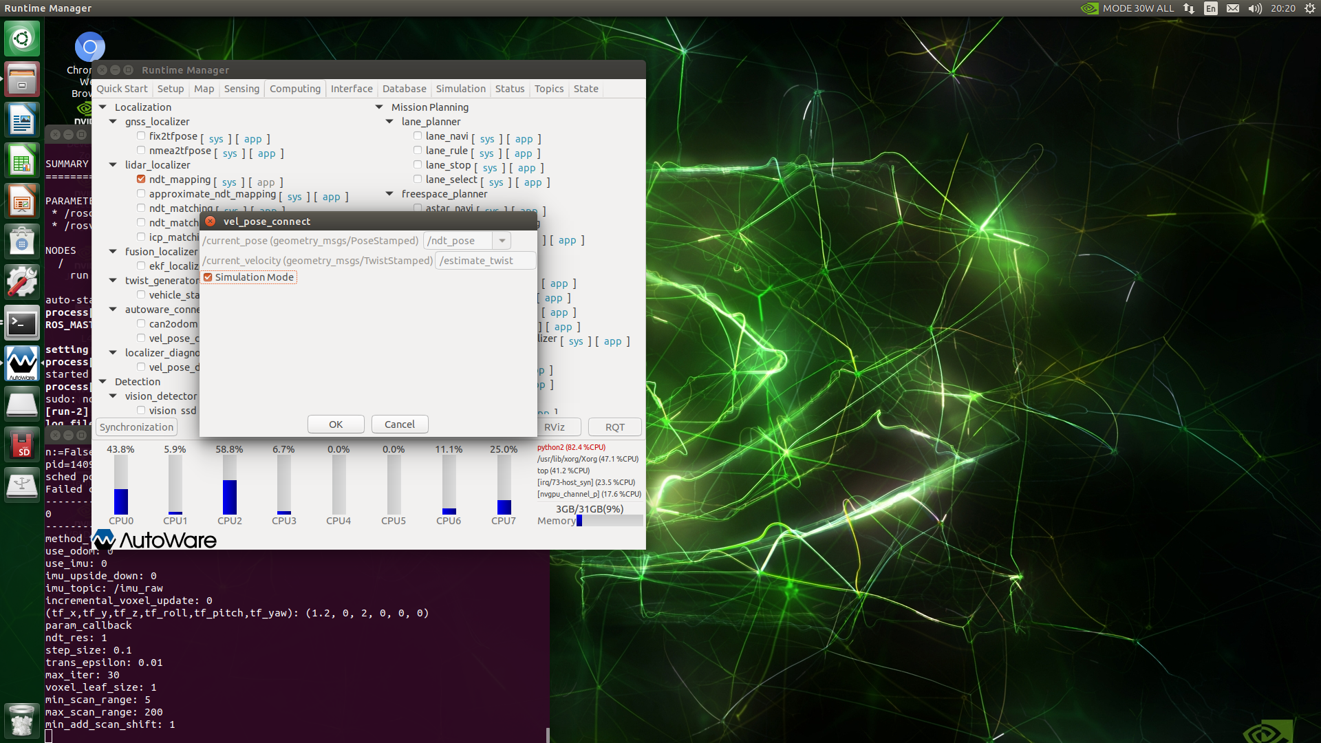
Task: Switch to the Setup tab
Action: 171,89
